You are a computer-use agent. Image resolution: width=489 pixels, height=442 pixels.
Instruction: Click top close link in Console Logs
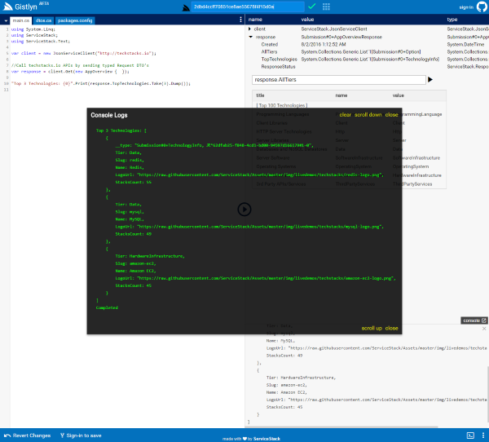391,114
